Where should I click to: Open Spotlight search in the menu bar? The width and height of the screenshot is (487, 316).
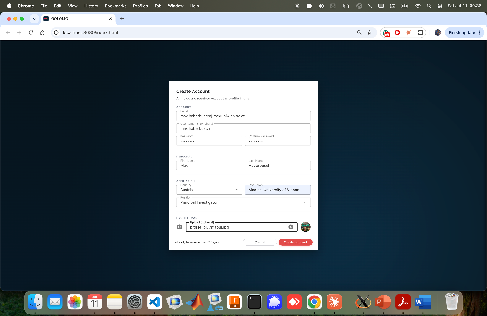[429, 6]
